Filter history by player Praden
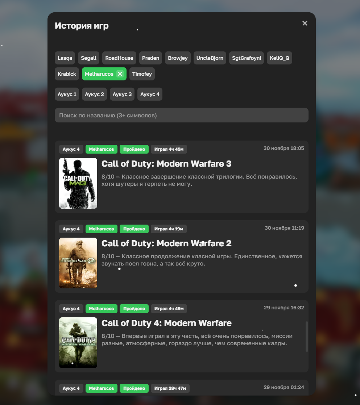The image size is (360, 405). [150, 58]
